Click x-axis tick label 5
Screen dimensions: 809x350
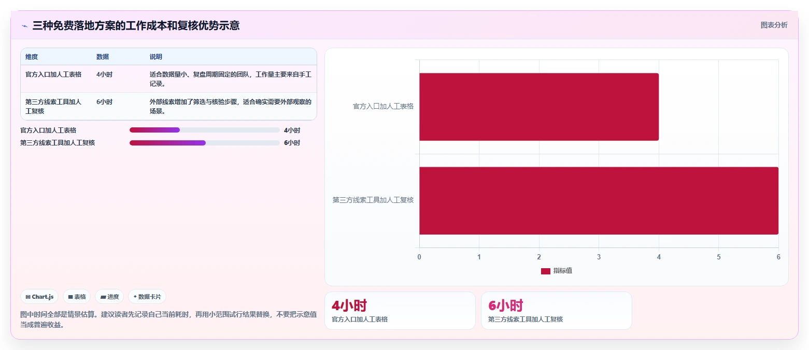718,257
